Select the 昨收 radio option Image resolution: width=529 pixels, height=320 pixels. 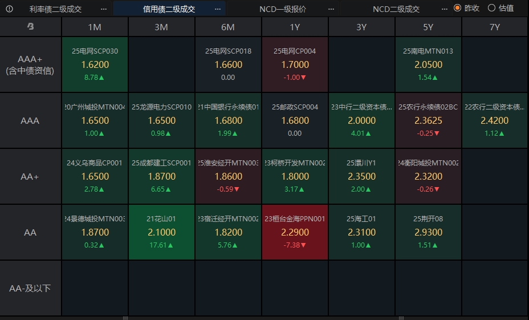click(x=458, y=8)
